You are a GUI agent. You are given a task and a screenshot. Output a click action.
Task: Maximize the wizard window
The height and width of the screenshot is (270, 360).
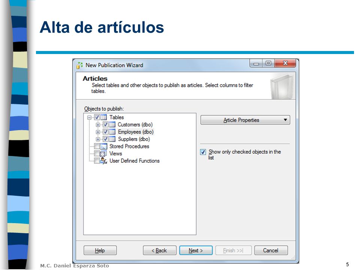tap(268, 63)
